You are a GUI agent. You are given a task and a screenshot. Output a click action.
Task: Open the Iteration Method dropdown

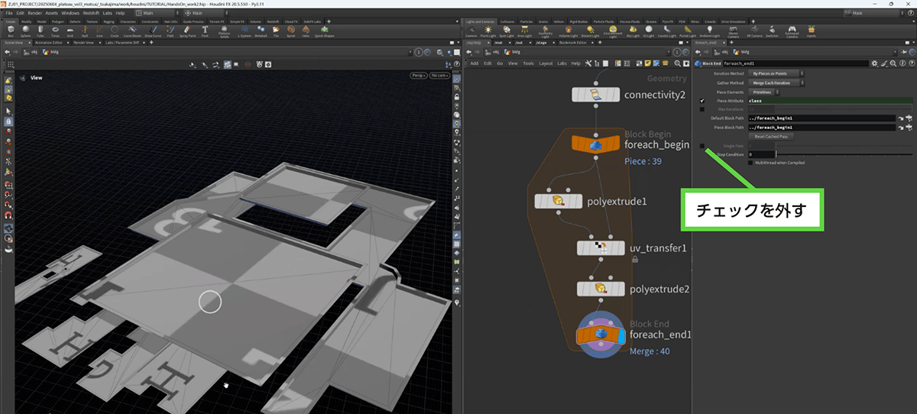(776, 73)
